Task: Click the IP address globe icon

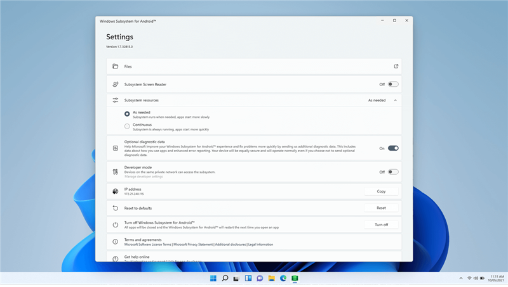Action: (116, 191)
